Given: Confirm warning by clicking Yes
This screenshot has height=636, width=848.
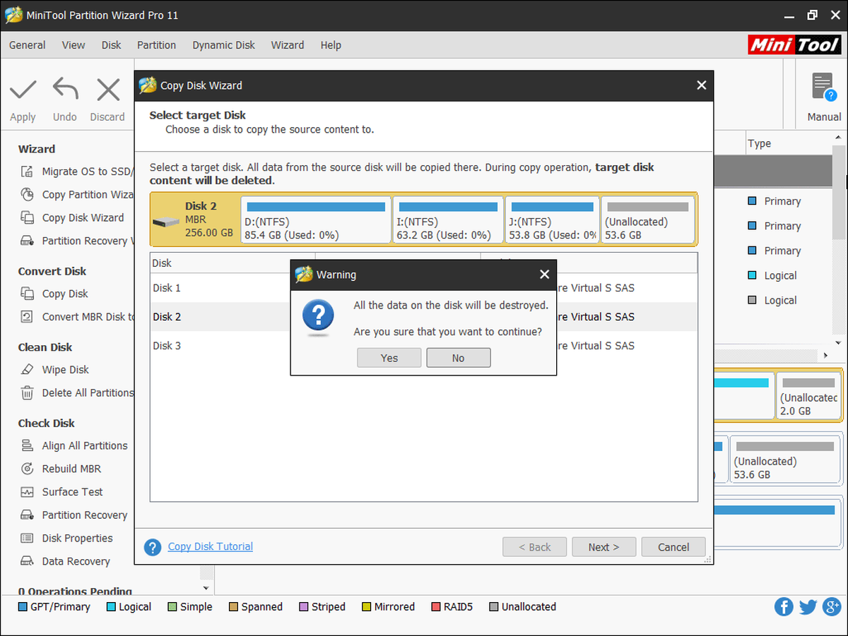Looking at the screenshot, I should 389,358.
